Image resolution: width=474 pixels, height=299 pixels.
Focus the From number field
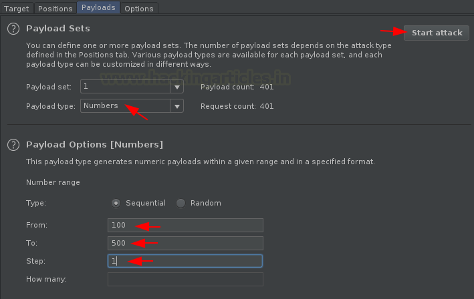185,225
